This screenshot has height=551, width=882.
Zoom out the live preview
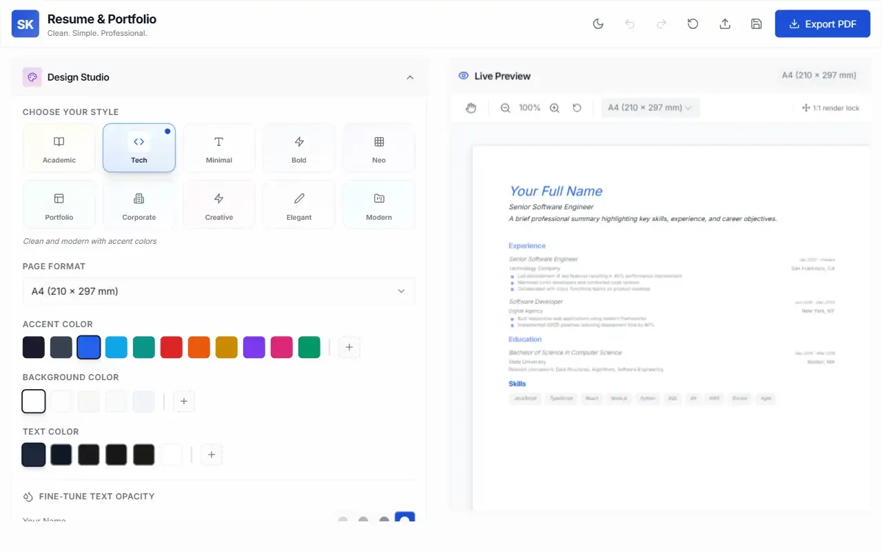506,108
